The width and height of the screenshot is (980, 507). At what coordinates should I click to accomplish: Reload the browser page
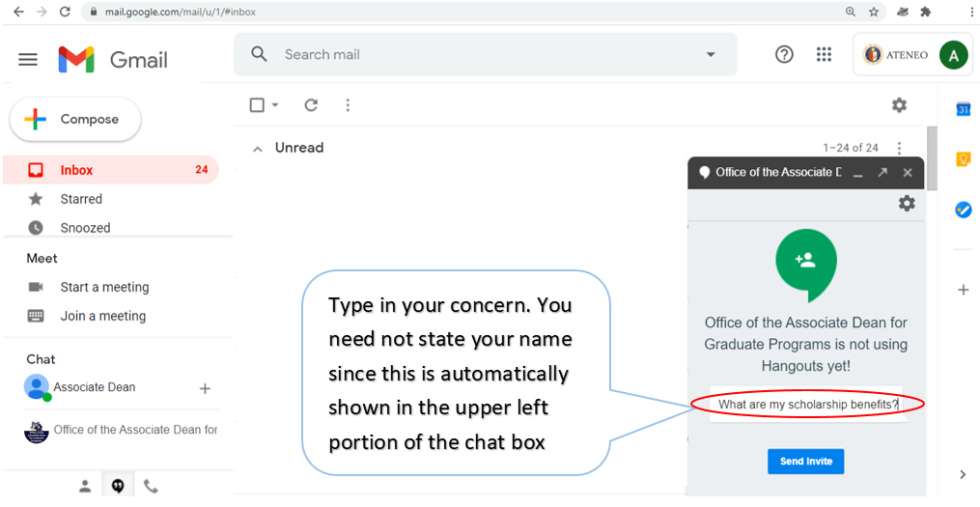click(65, 12)
